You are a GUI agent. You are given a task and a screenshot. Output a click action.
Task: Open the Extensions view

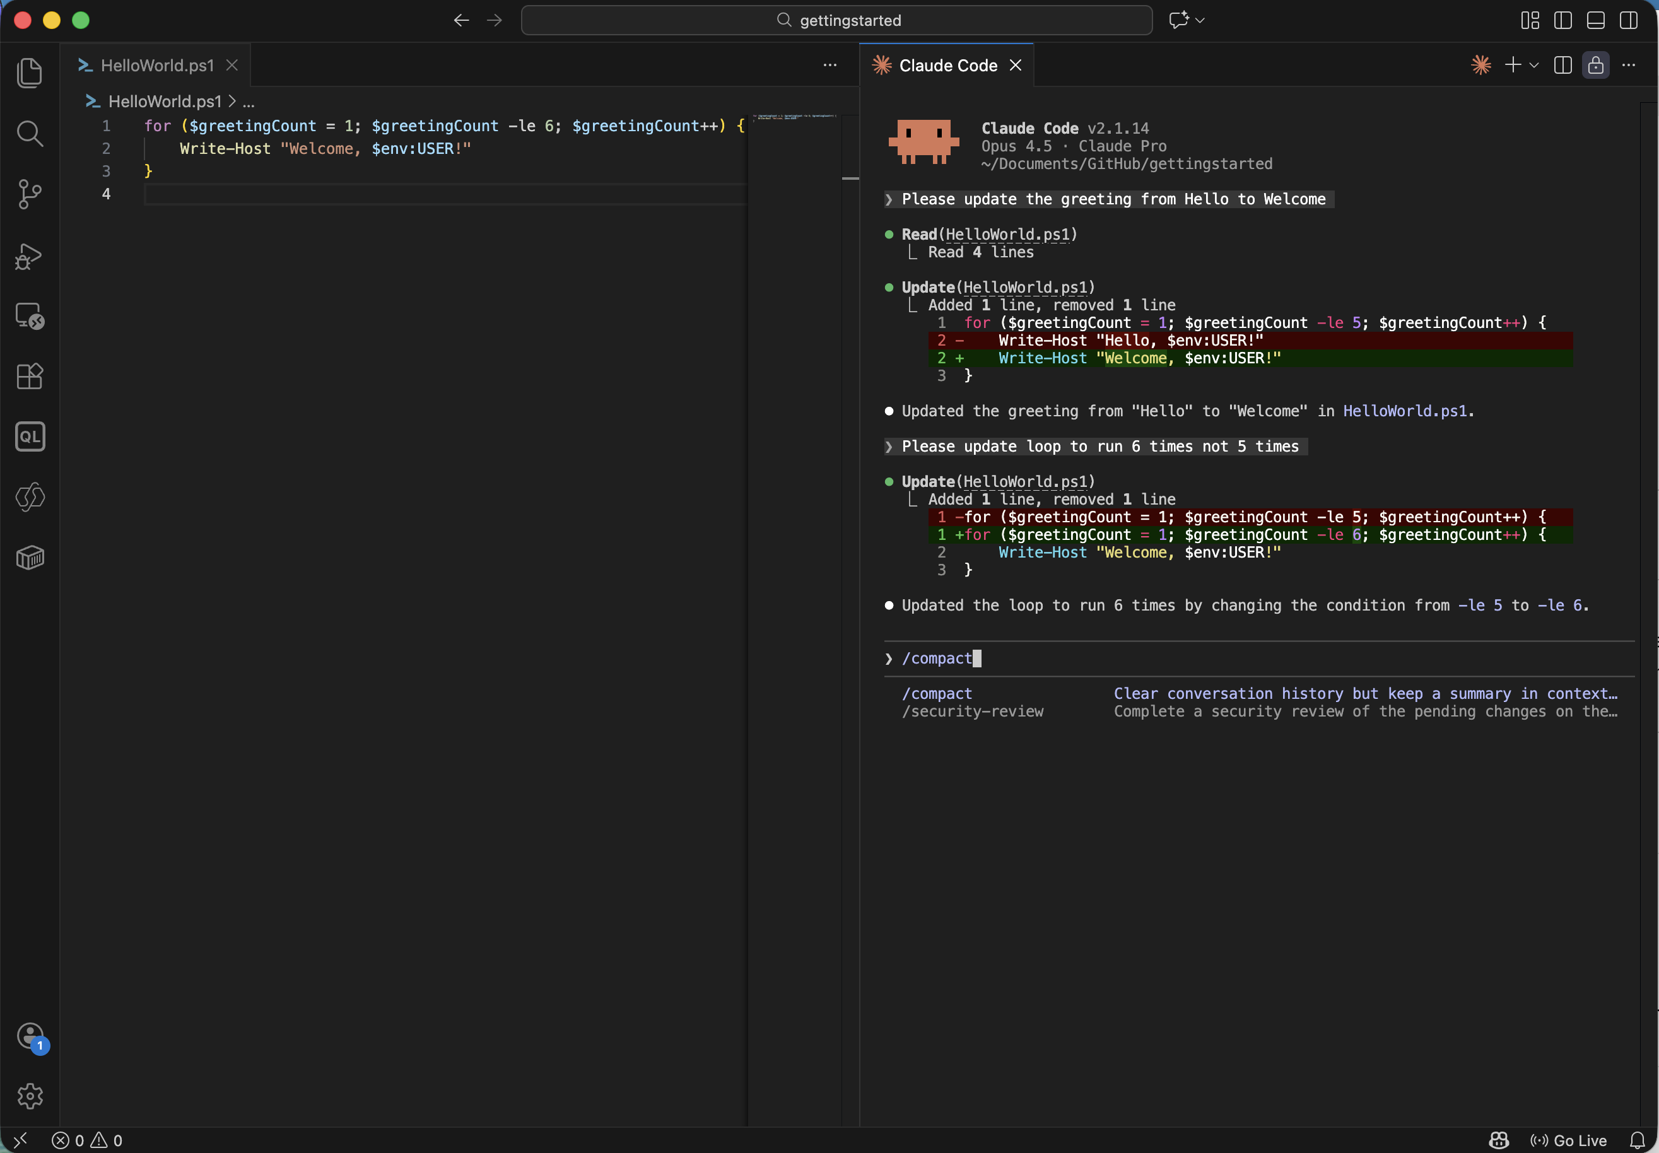pos(30,377)
